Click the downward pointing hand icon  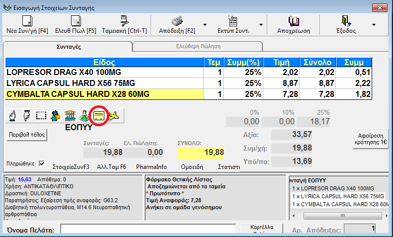[x=27, y=116]
